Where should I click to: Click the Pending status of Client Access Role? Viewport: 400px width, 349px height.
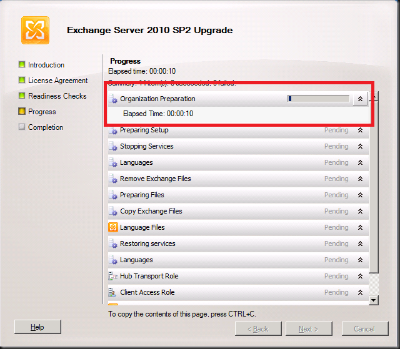click(x=336, y=292)
